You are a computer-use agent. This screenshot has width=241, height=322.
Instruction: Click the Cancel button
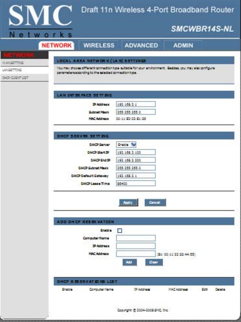point(155,203)
